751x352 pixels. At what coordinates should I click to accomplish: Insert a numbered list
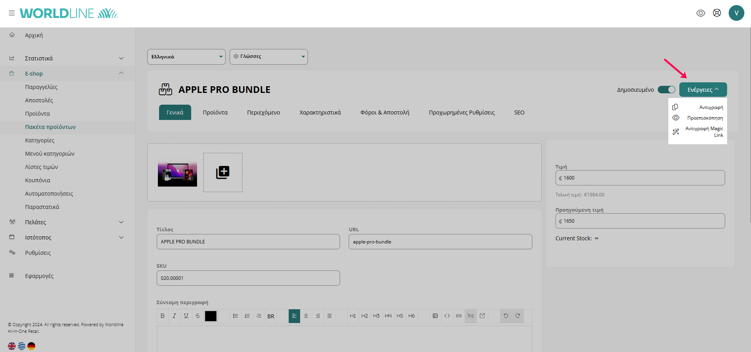pyautogui.click(x=247, y=316)
